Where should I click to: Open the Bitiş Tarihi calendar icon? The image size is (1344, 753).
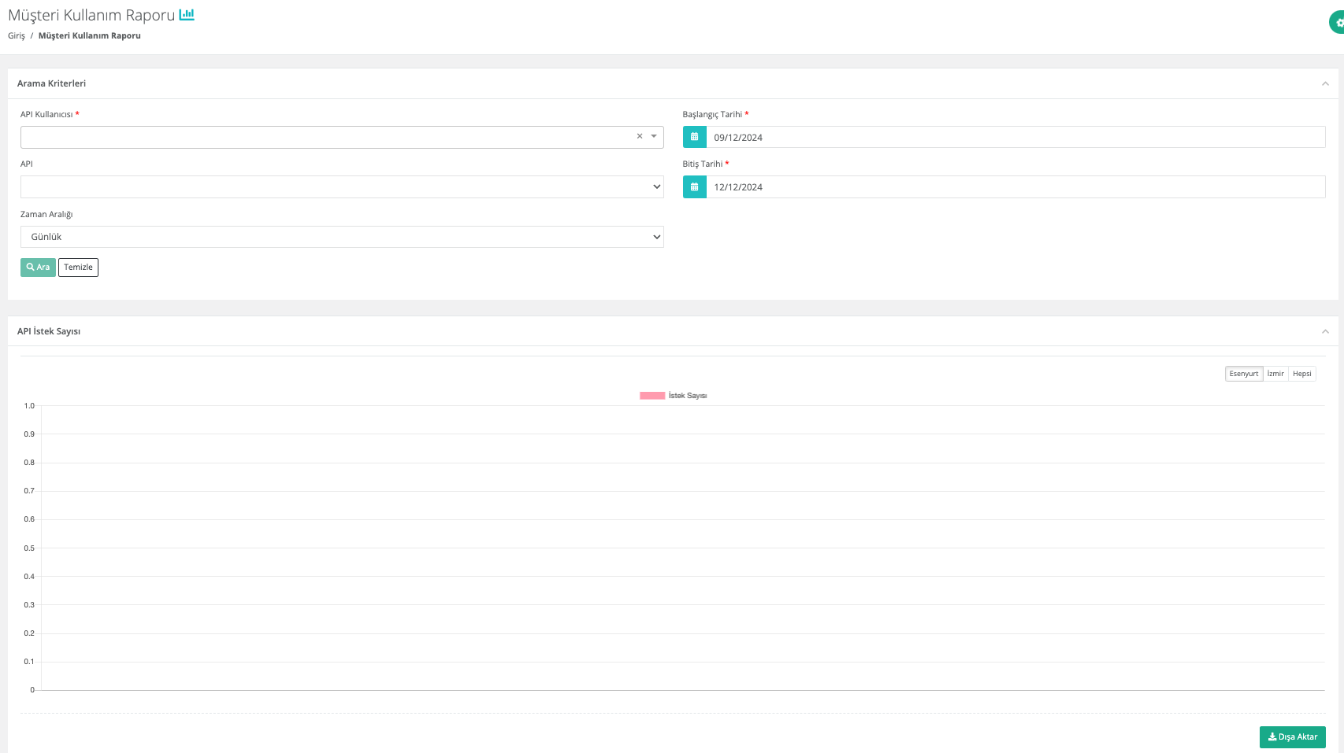(x=694, y=186)
